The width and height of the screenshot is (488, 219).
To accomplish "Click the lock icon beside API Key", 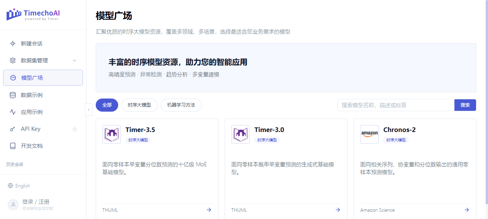I will 75,129.
